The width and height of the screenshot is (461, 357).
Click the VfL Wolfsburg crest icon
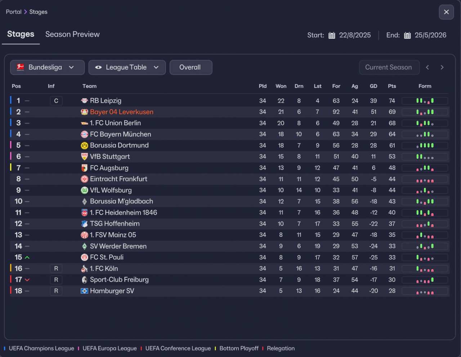pyautogui.click(x=84, y=190)
